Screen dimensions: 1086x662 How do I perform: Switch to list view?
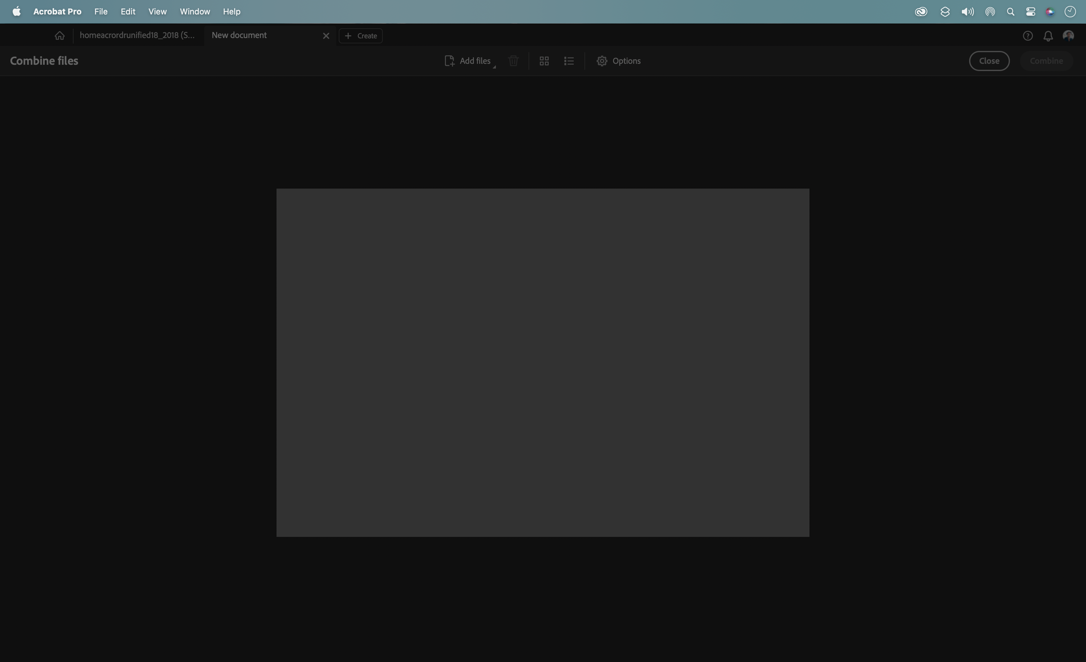point(568,61)
